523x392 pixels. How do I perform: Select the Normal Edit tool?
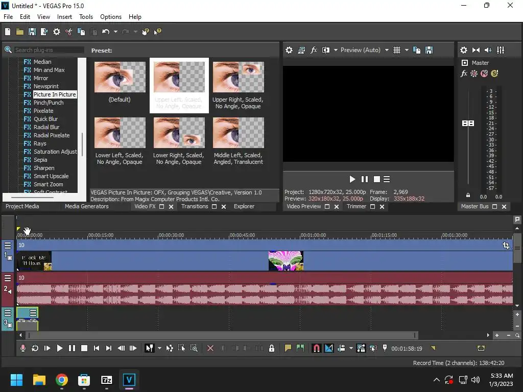pyautogui.click(x=149, y=348)
